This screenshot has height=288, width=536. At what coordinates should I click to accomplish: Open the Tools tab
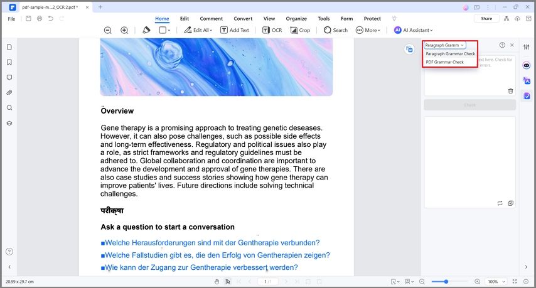click(x=324, y=19)
